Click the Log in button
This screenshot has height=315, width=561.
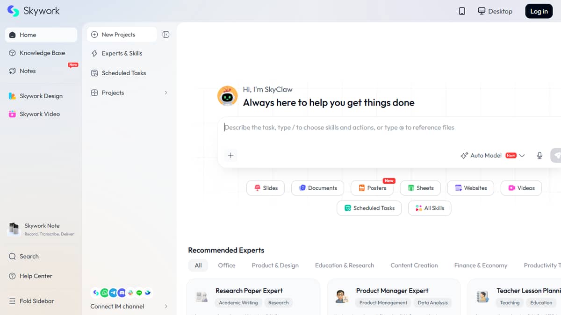(x=539, y=11)
